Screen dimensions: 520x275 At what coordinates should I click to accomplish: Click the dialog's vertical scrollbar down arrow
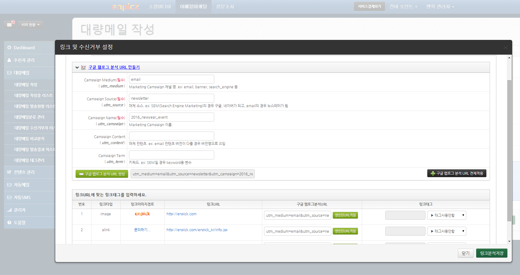tap(509, 241)
